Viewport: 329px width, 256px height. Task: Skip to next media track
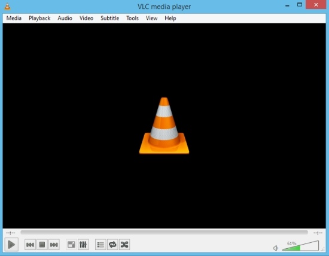pos(54,245)
